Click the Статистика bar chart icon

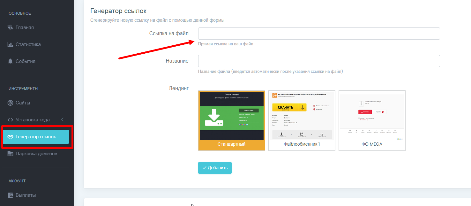click(x=10, y=44)
